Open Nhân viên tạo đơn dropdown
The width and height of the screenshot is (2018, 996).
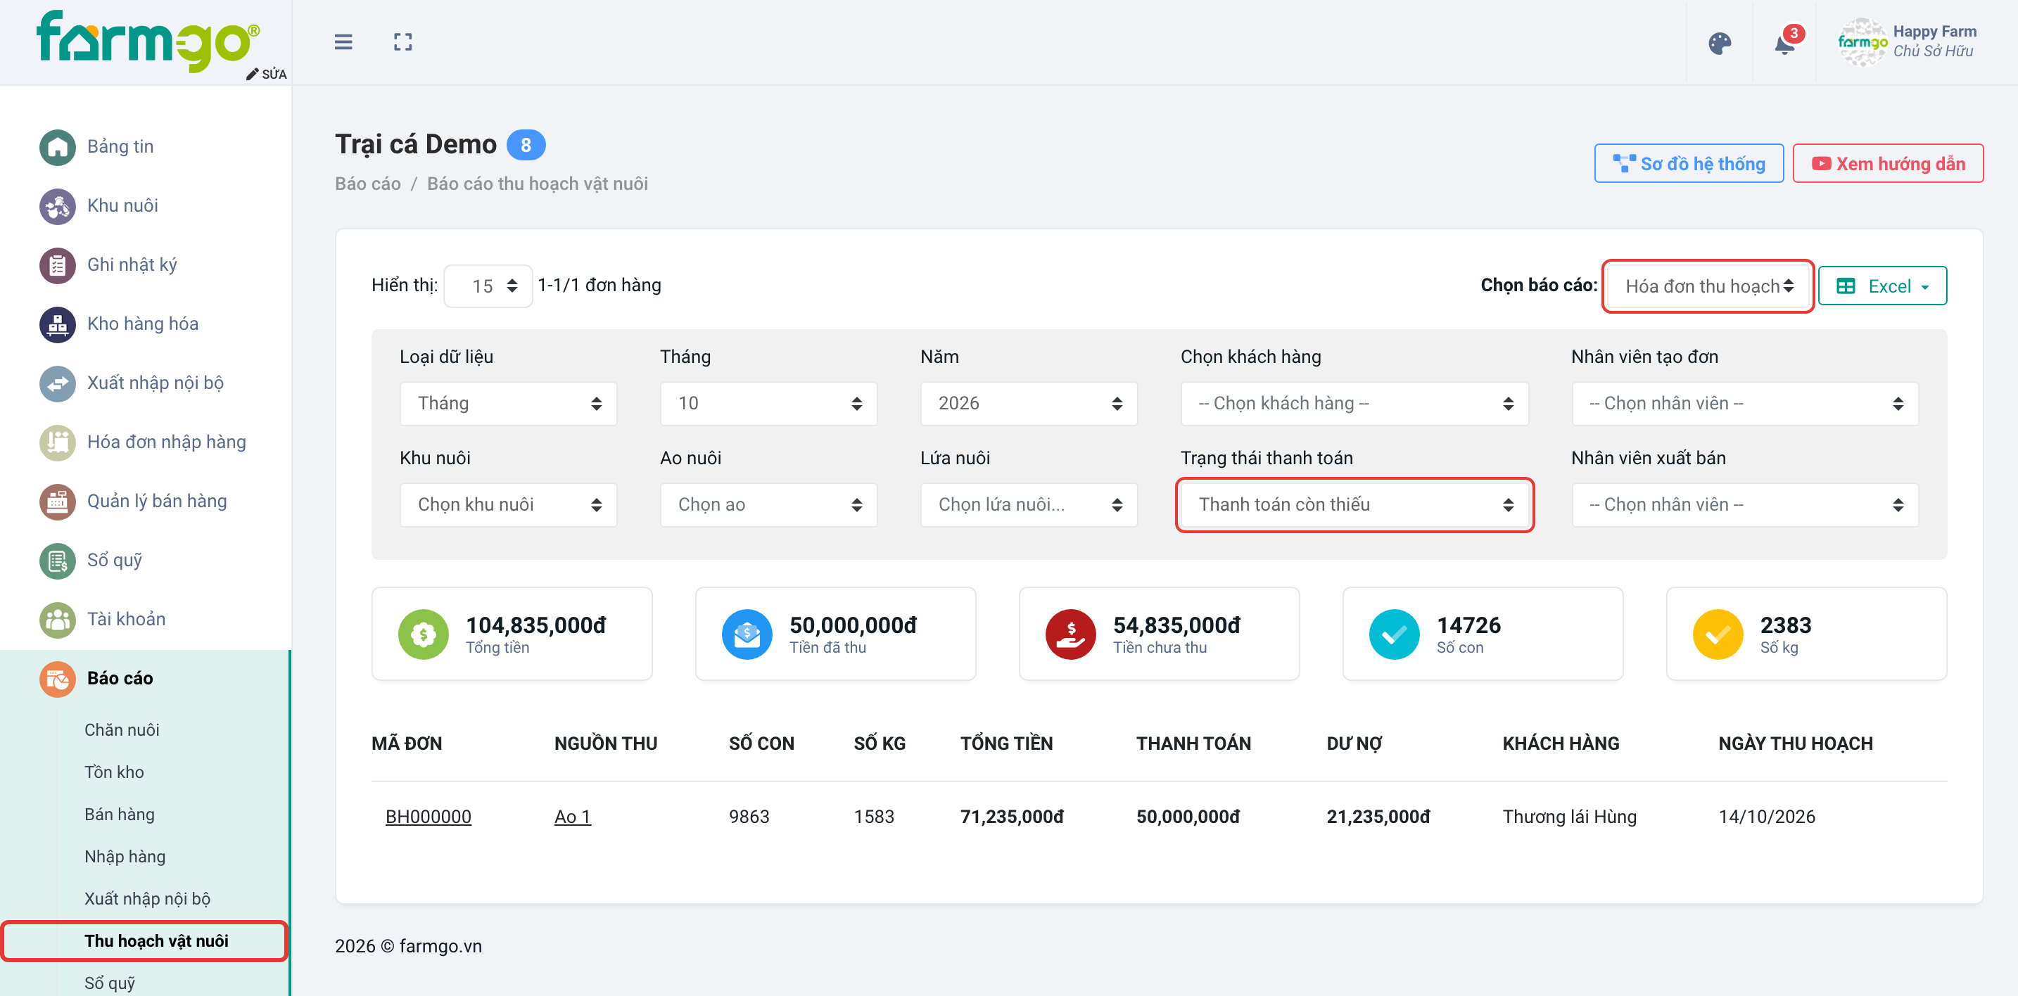1744,404
